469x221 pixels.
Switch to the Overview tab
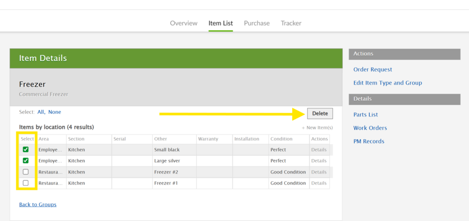tap(184, 23)
